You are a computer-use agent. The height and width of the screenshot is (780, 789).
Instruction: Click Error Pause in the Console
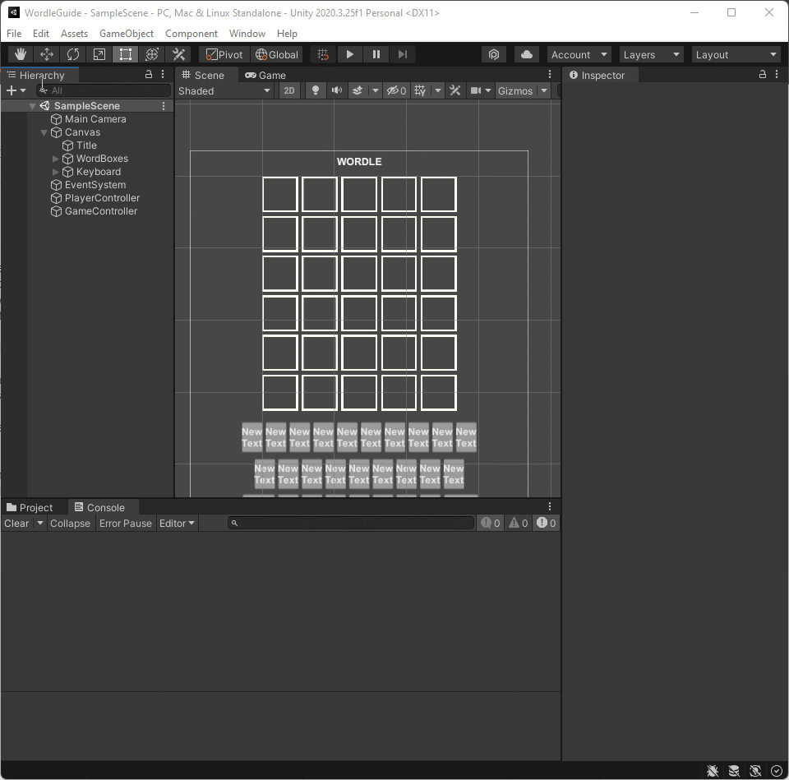[x=125, y=524]
